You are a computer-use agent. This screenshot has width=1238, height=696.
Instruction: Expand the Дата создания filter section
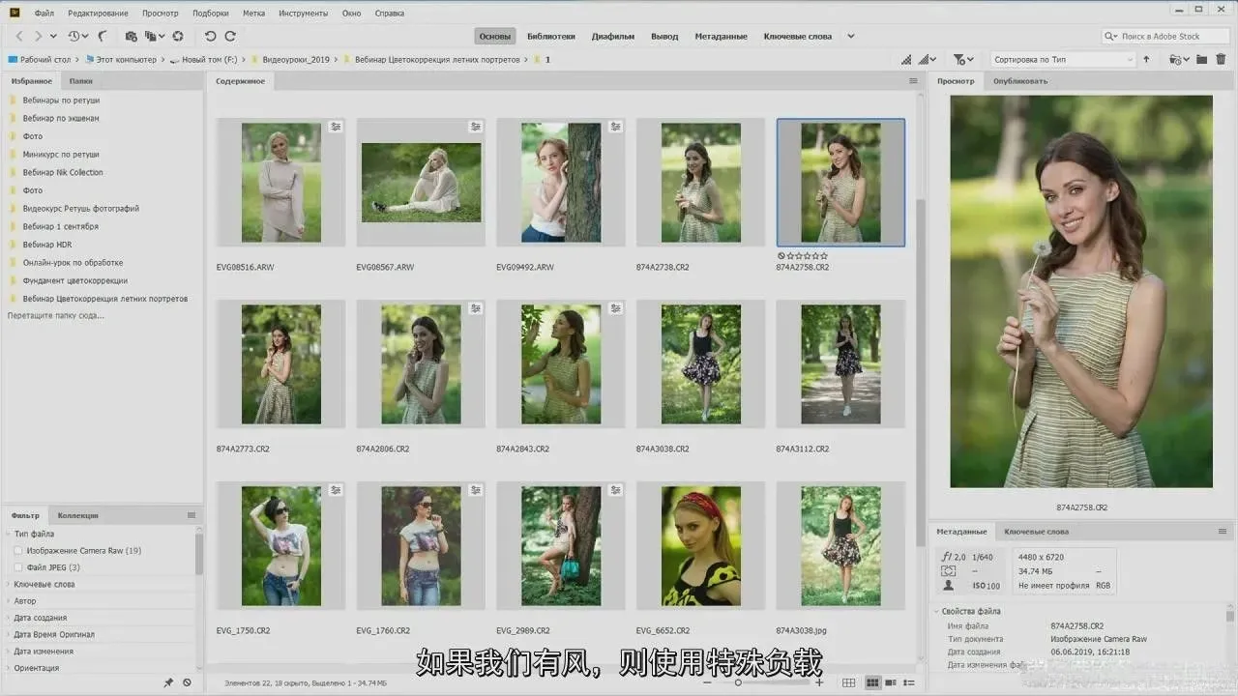(40, 618)
